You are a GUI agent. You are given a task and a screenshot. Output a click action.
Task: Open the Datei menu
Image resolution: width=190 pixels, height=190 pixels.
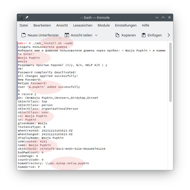(24, 25)
